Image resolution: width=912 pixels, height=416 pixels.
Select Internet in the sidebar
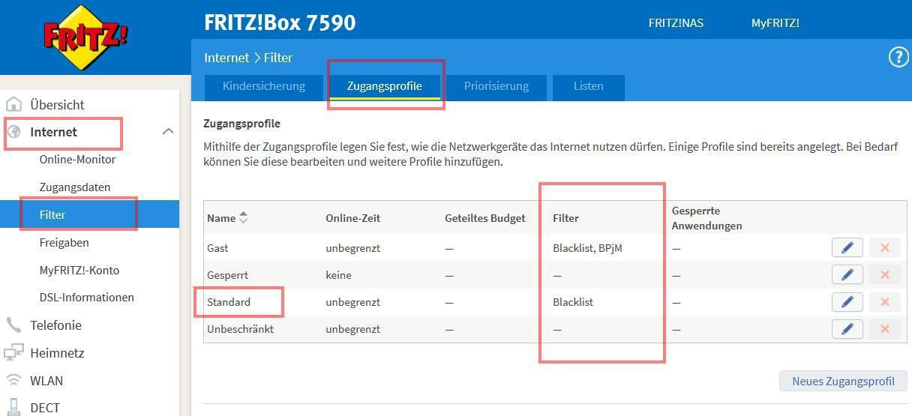[53, 132]
